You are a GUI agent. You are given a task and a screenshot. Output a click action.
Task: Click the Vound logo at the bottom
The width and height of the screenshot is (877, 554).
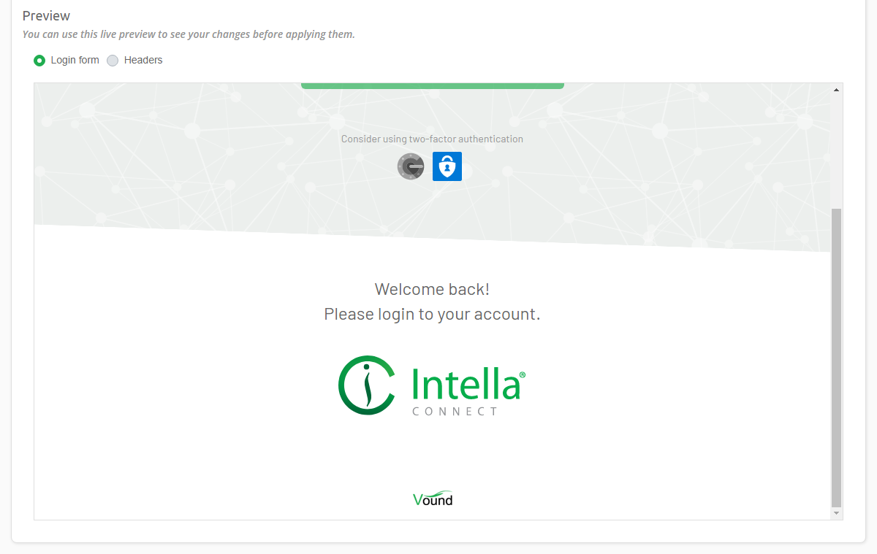click(x=432, y=499)
